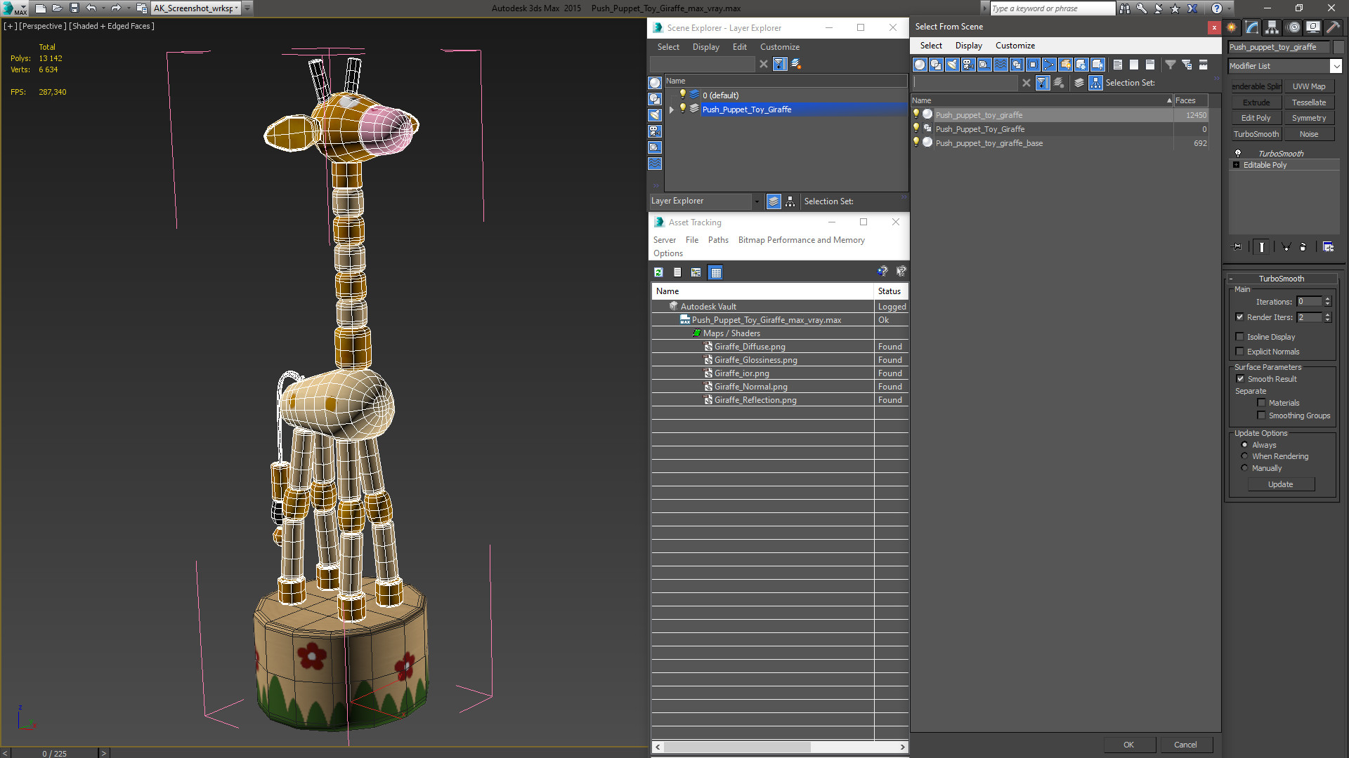The width and height of the screenshot is (1349, 758).
Task: Toggle Display Lights filter in Select From Scene
Action: coord(952,65)
